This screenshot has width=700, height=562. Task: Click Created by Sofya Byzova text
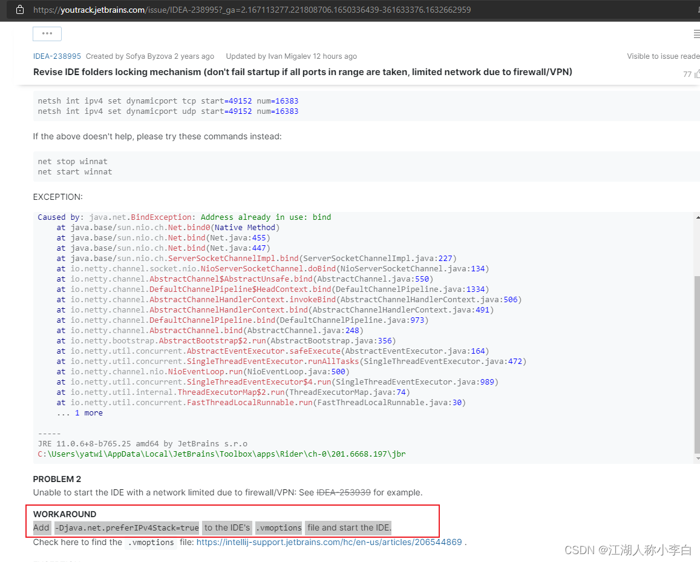150,56
